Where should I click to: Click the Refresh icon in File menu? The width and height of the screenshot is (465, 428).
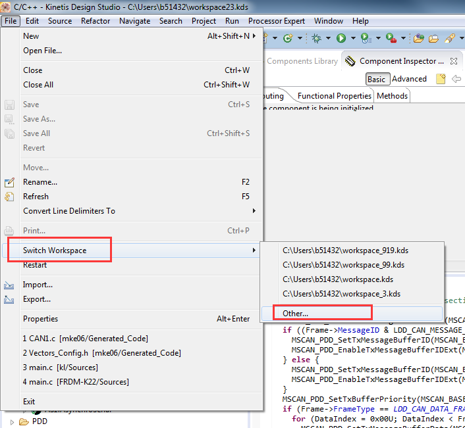[x=9, y=197]
